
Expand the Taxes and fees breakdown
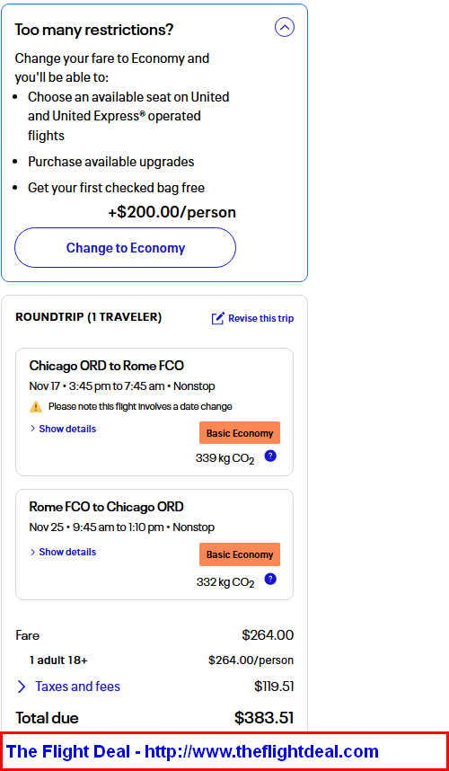point(77,687)
